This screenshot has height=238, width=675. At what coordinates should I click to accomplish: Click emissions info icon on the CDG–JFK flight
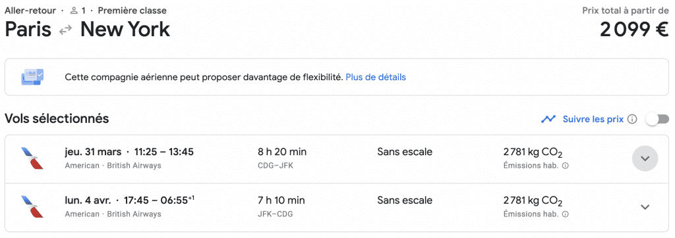[x=565, y=166]
